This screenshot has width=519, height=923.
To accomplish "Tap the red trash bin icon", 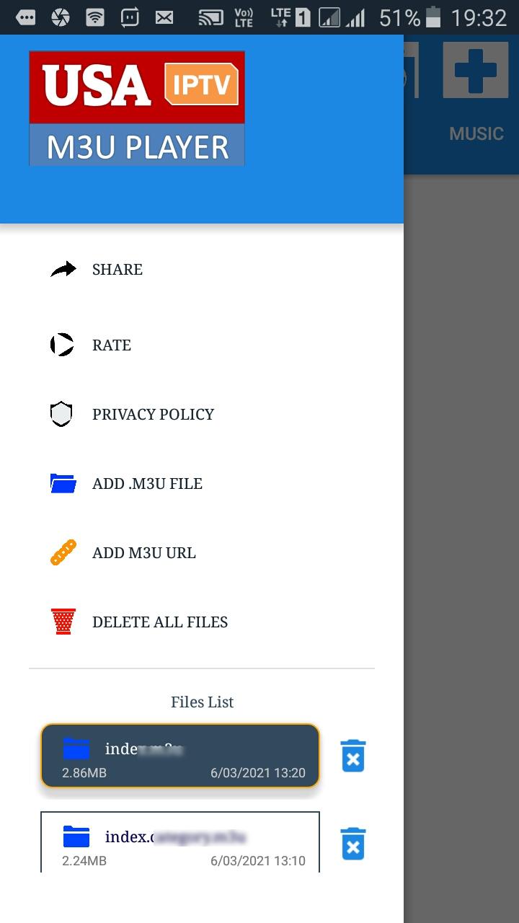I will click(x=63, y=622).
